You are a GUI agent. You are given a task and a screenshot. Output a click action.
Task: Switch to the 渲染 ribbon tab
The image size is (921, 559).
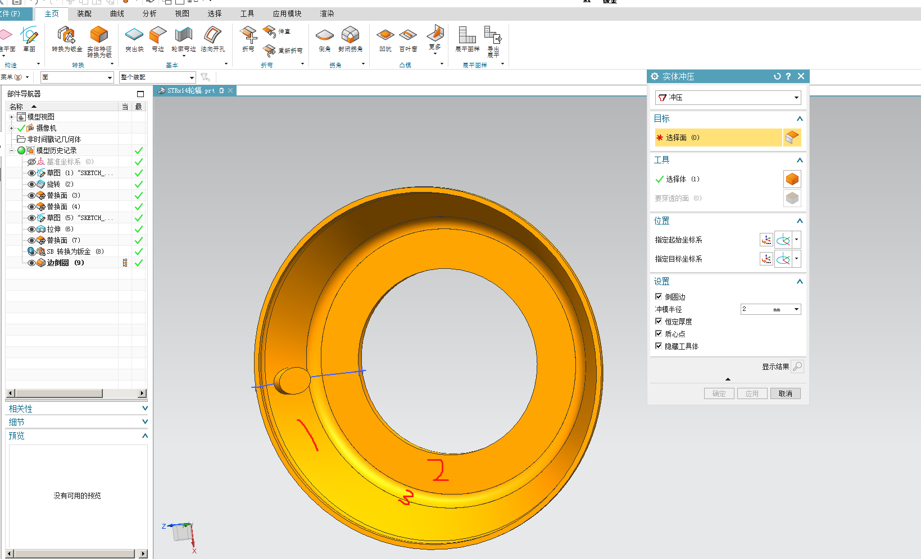(x=327, y=13)
